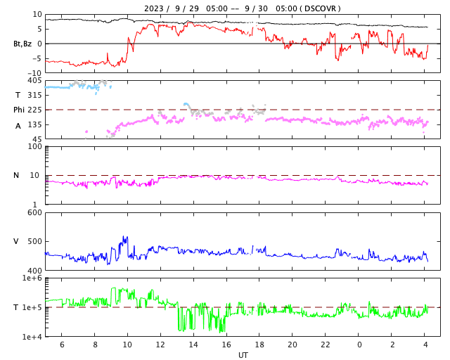Click the '8' hour tick on UT axis
This screenshot has height=360, width=450.
pyautogui.click(x=95, y=345)
